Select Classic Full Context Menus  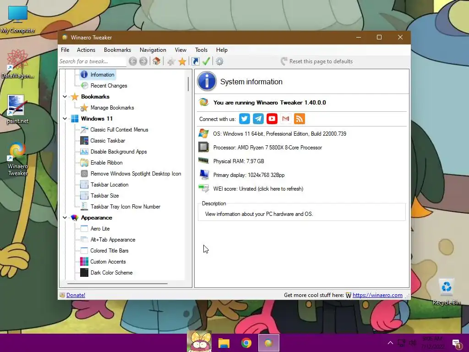(x=119, y=130)
